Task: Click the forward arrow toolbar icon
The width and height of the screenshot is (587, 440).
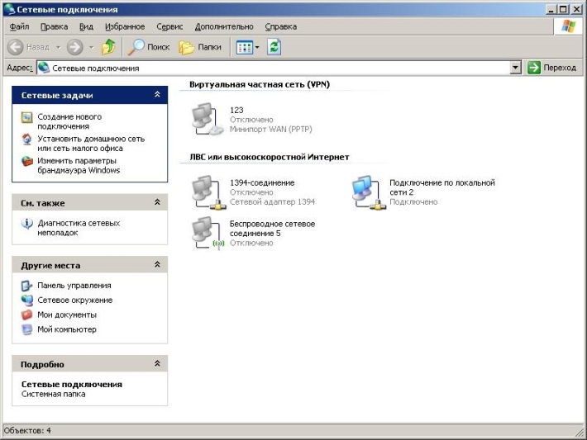Action: click(74, 47)
